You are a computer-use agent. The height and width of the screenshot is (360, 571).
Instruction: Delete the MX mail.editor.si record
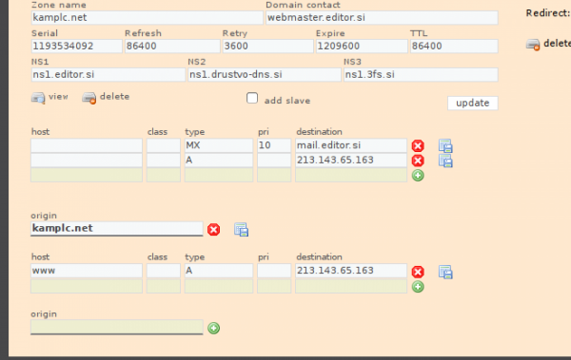(x=418, y=146)
